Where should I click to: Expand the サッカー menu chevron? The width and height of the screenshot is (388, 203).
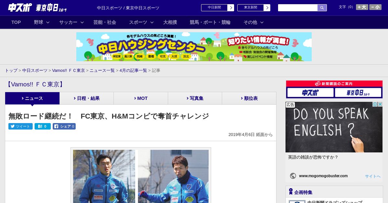82,23
